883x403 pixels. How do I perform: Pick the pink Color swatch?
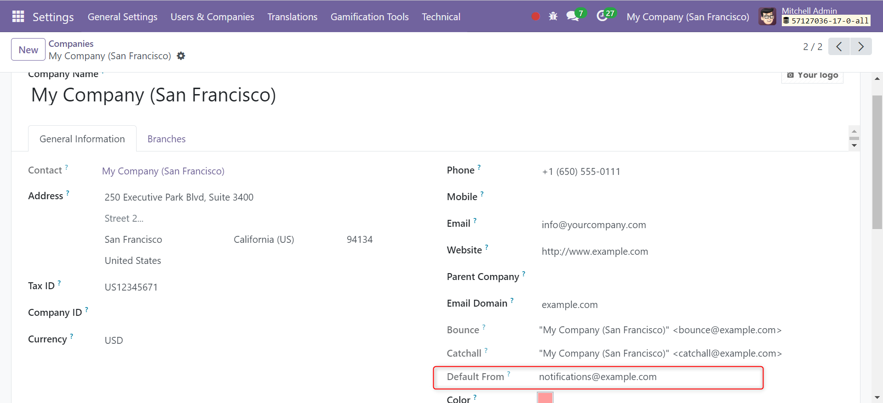point(545,397)
